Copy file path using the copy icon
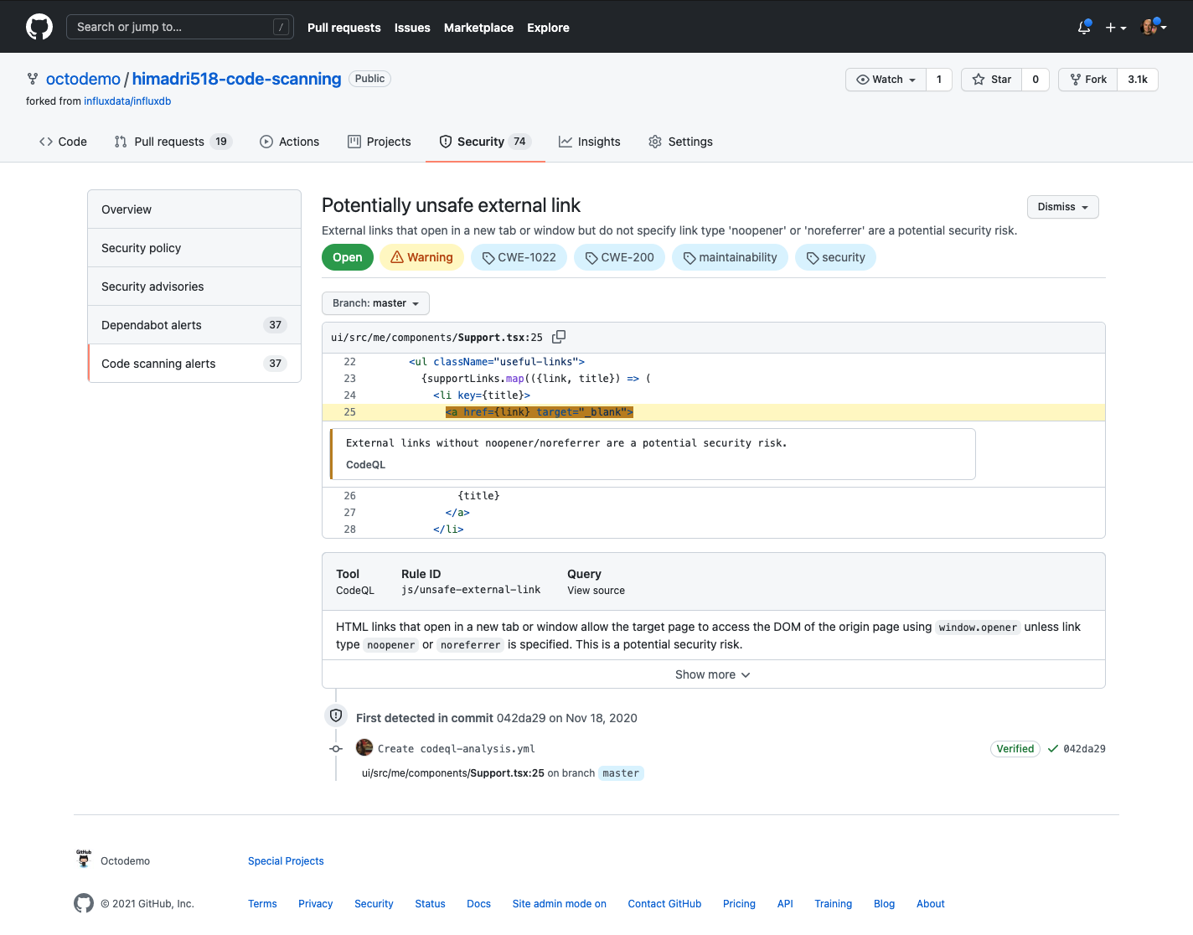Image resolution: width=1193 pixels, height=935 pixels. [559, 337]
